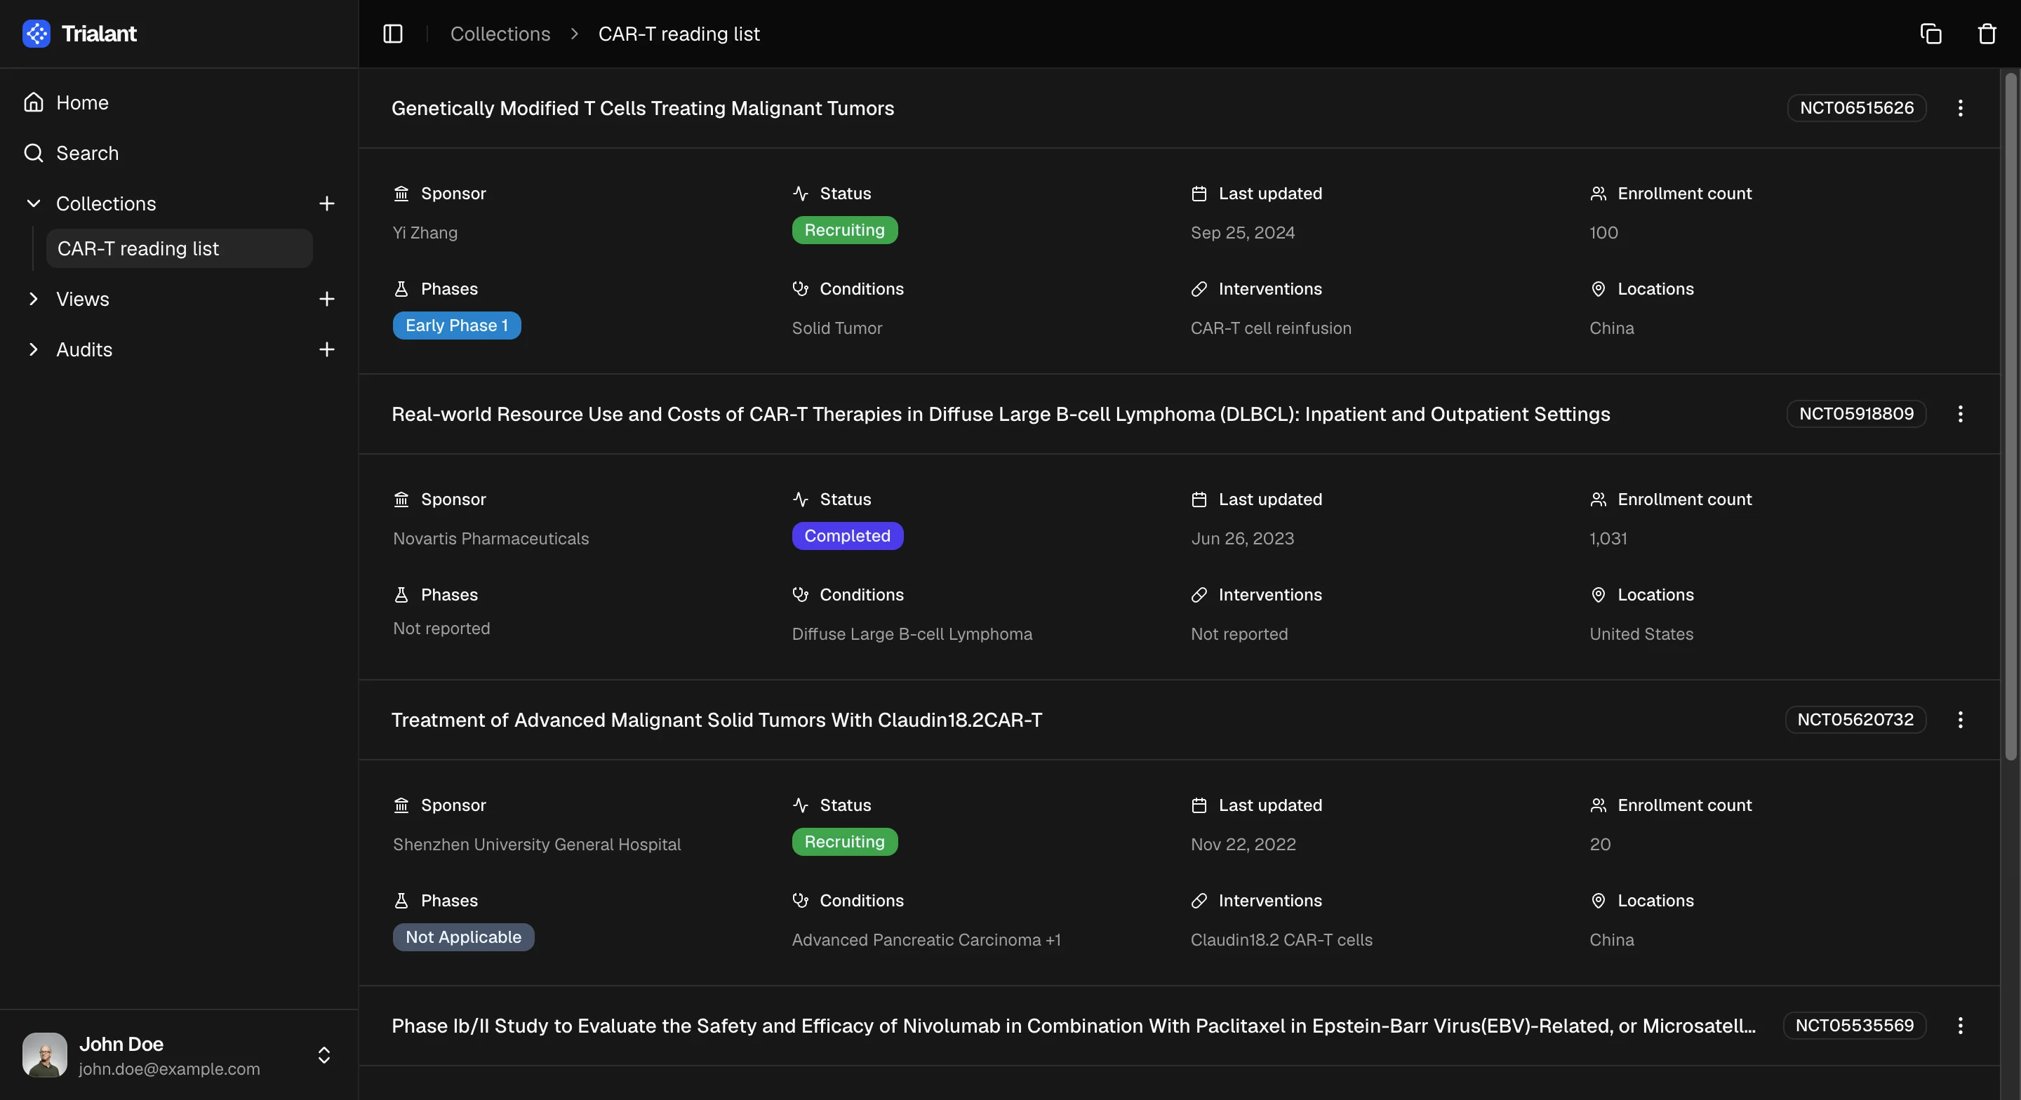Click the NCT05620732 identifier badge
Screen dimensions: 2021x1100
pos(1855,720)
